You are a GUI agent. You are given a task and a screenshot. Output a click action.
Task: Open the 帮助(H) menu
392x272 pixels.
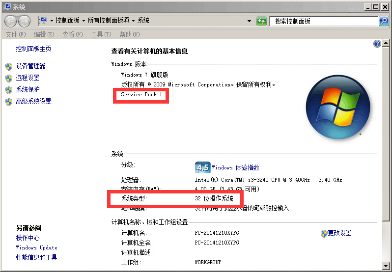130,34
